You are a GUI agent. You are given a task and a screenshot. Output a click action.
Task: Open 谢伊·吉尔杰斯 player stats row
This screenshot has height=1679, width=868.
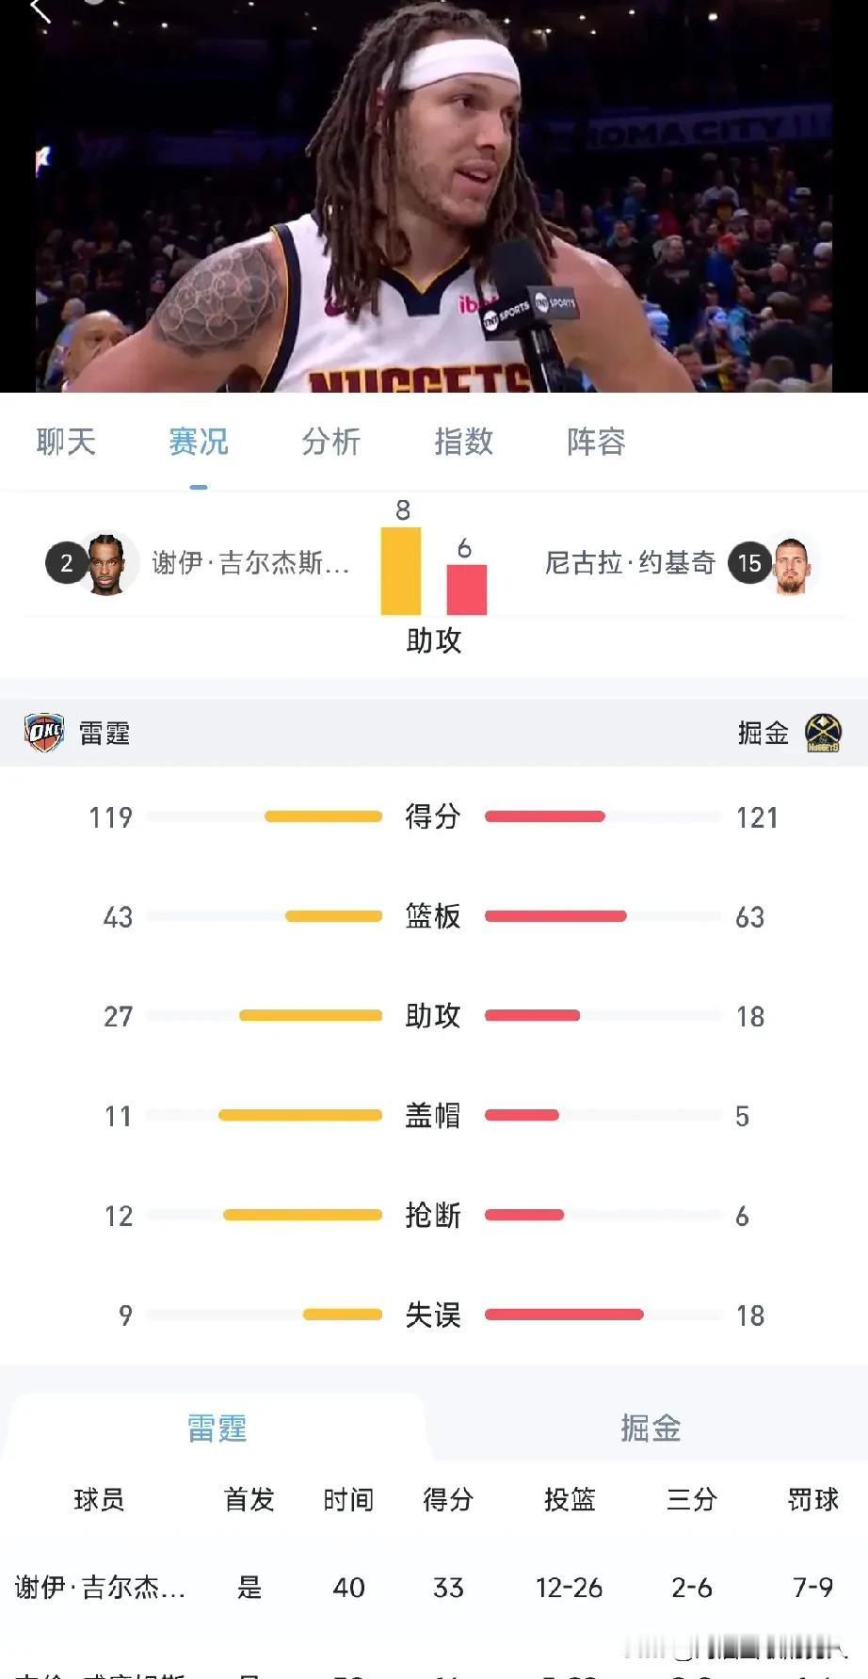434,1588
